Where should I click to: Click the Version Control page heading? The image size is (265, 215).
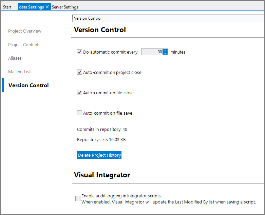tap(100, 30)
